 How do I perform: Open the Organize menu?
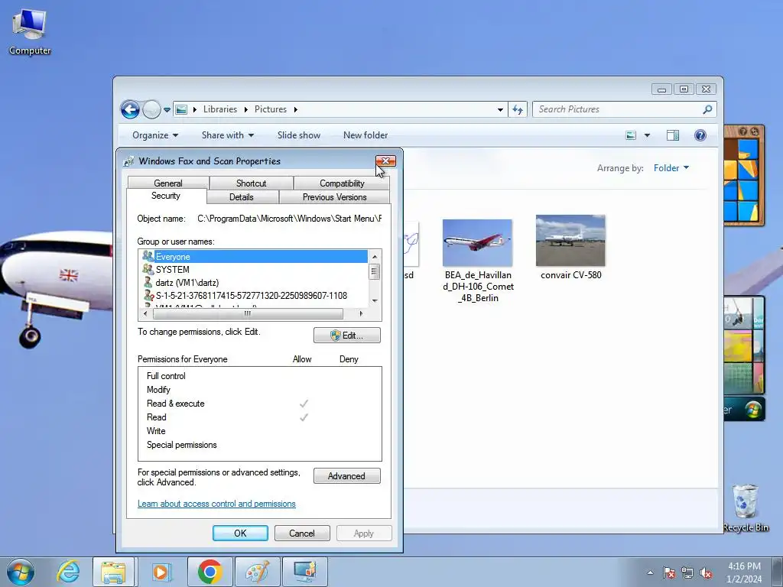tap(154, 135)
